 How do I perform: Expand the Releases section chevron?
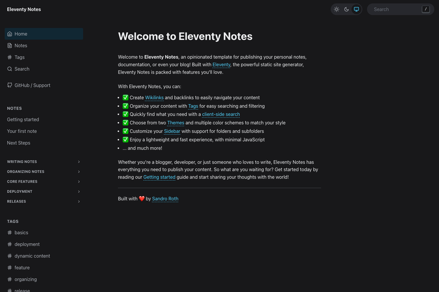coord(79,202)
